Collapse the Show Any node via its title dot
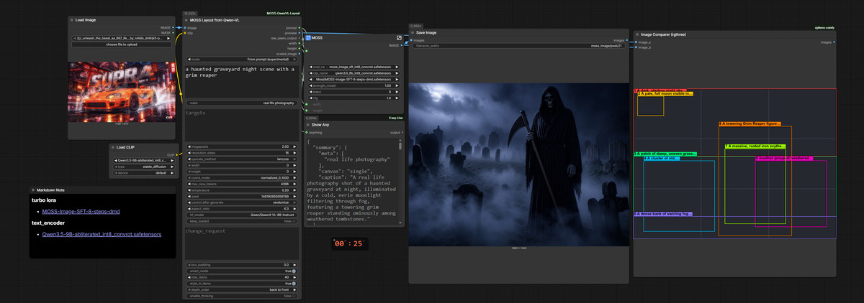 [308, 125]
